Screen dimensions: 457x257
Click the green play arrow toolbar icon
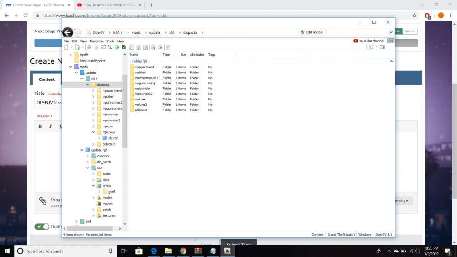click(117, 47)
